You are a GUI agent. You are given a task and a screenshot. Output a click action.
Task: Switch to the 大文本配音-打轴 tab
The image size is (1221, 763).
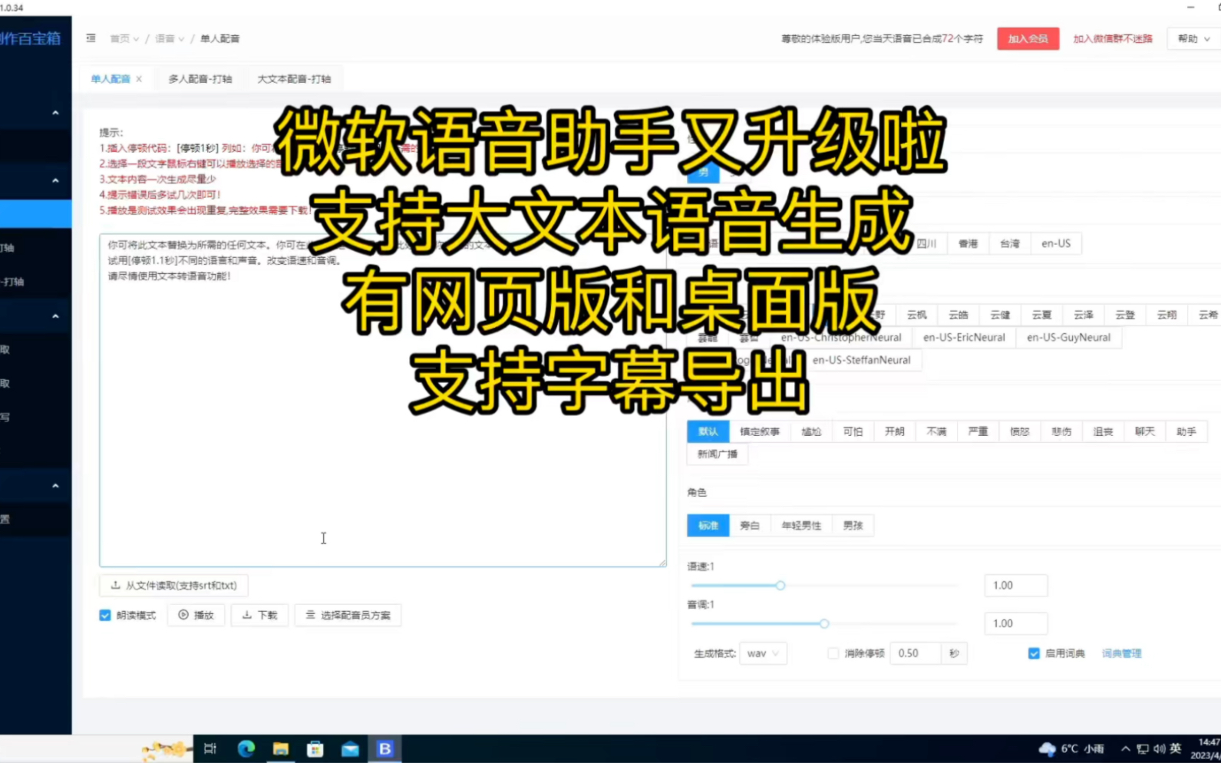coord(294,79)
